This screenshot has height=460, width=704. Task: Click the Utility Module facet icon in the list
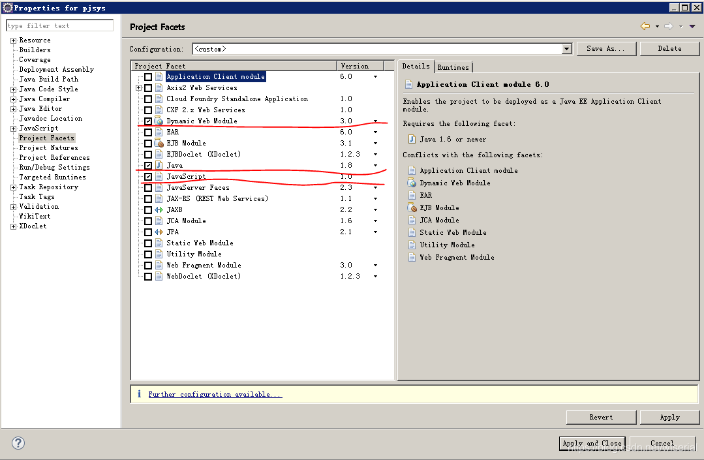[159, 254]
